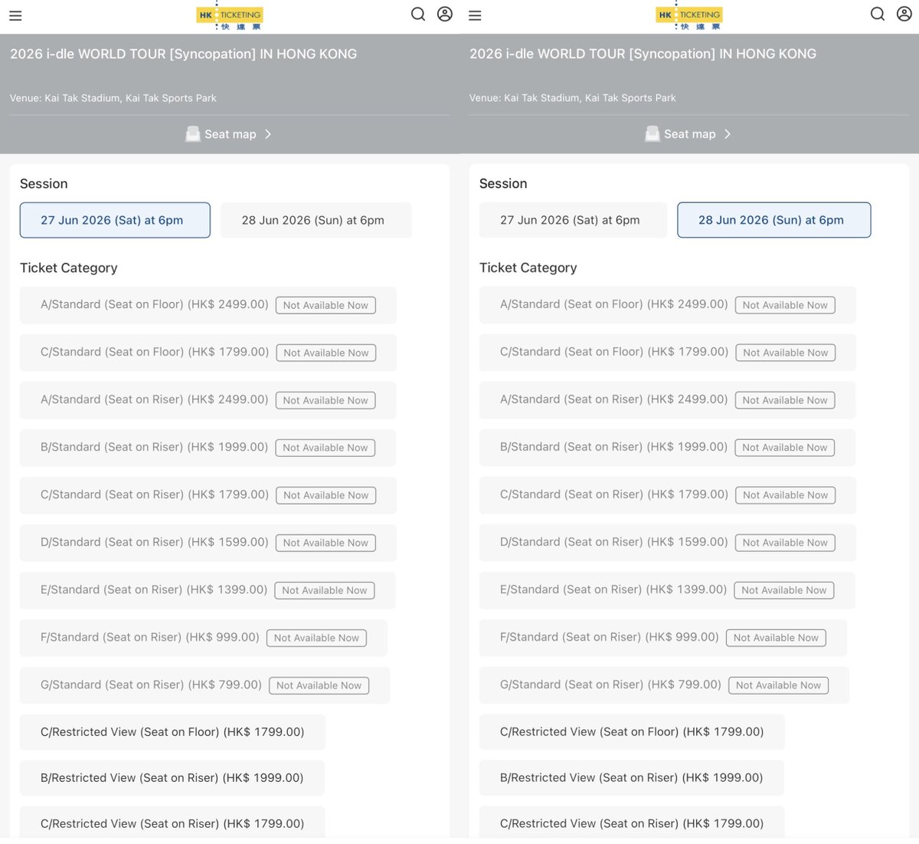The height and width of the screenshot is (844, 919).
Task: Choose C/Restricted View Seat on Riser, right panel
Action: pos(632,823)
